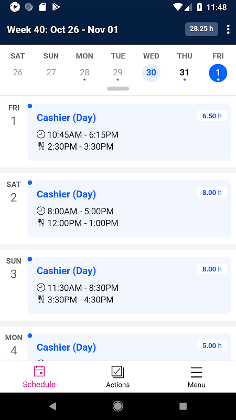Viewport: 236px width, 420px height.
Task: Select Tuesday 29 in the week strip
Action: pyautogui.click(x=117, y=72)
